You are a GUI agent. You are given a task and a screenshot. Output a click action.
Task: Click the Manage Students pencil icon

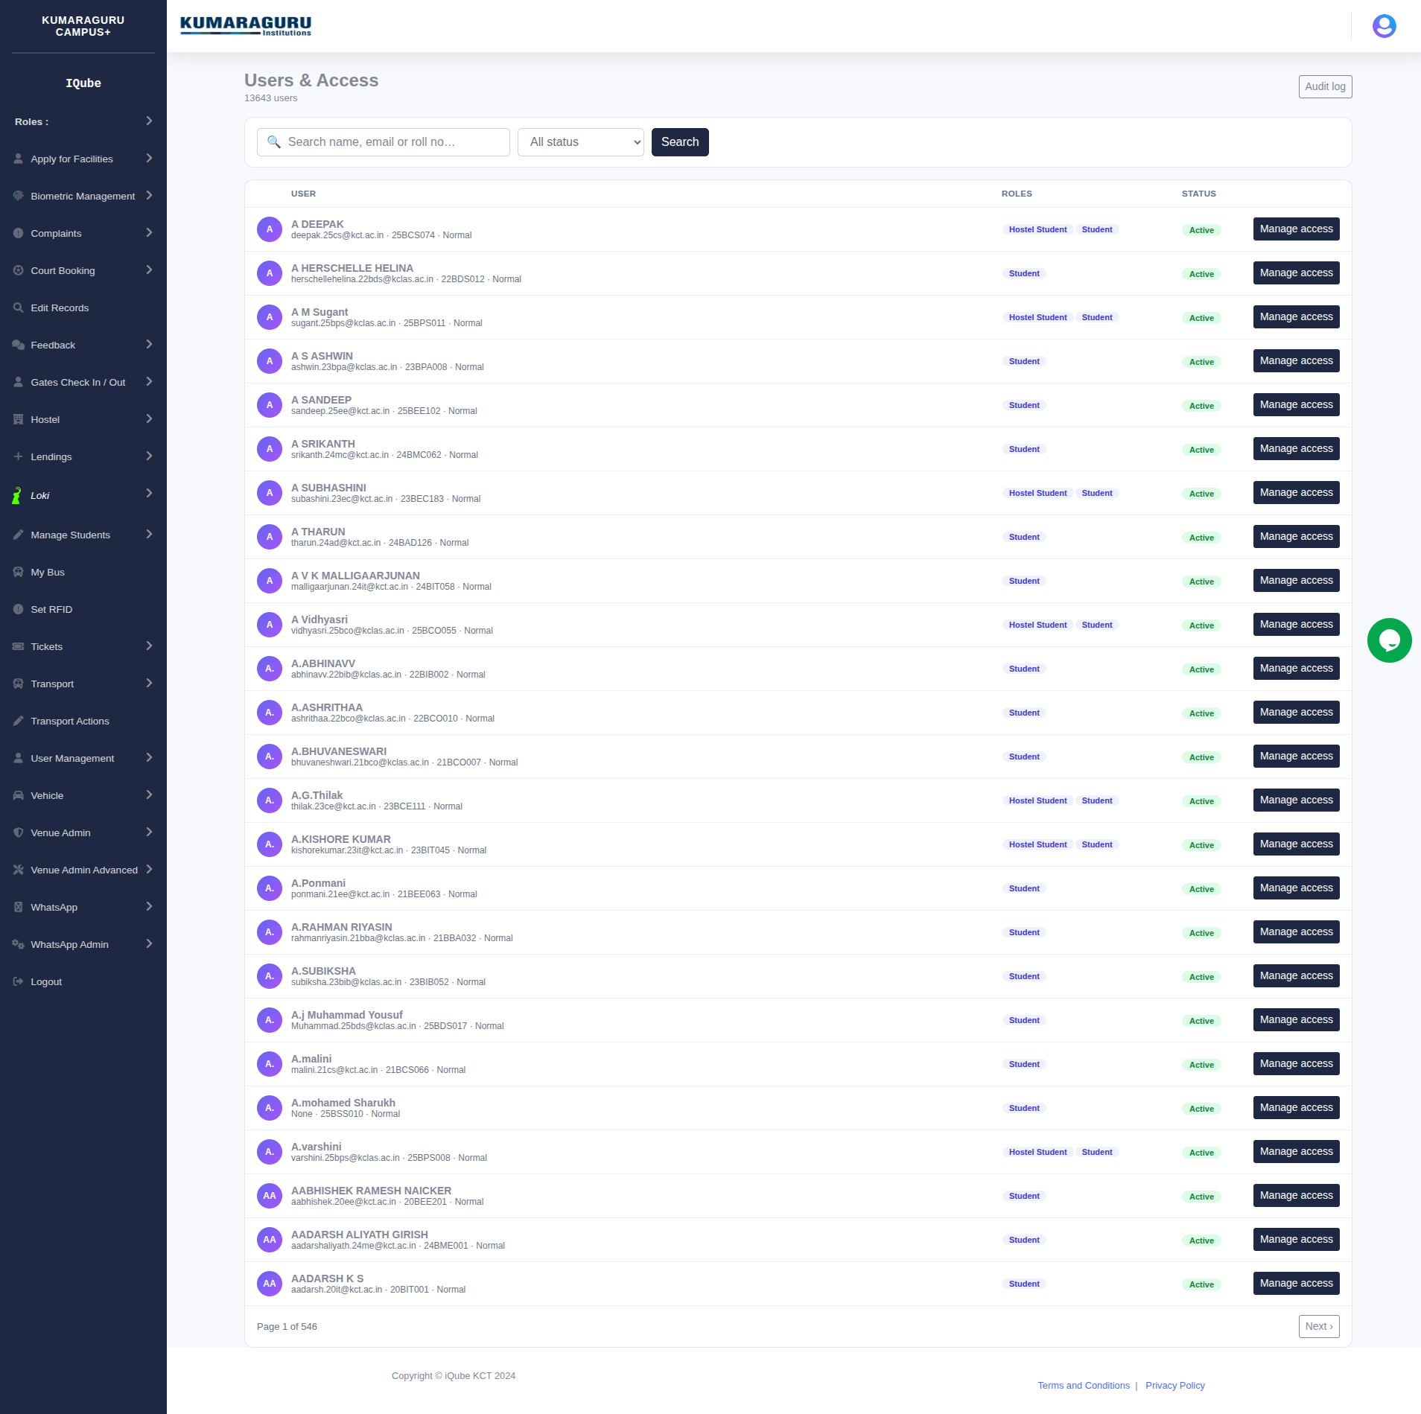[x=19, y=535]
